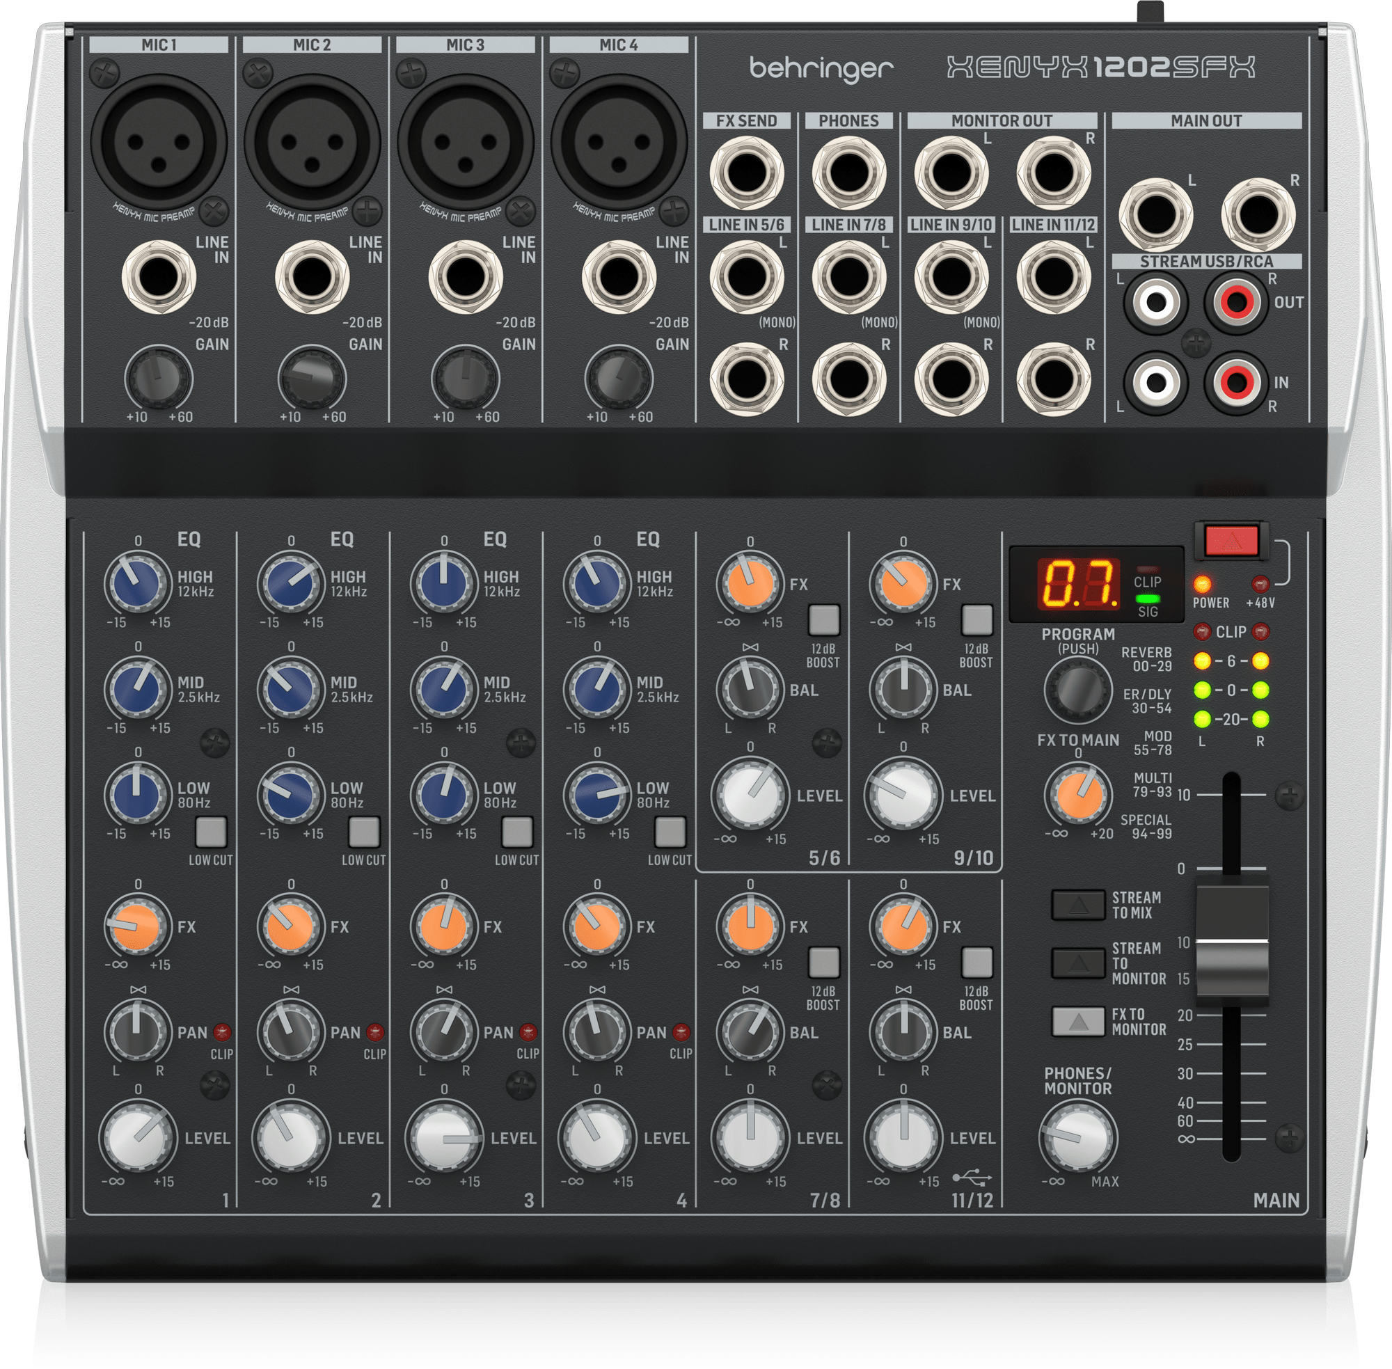Viewport: 1392px width, 1369px height.
Task: Click the FX TO MAIN orange knob
Action: click(1078, 795)
